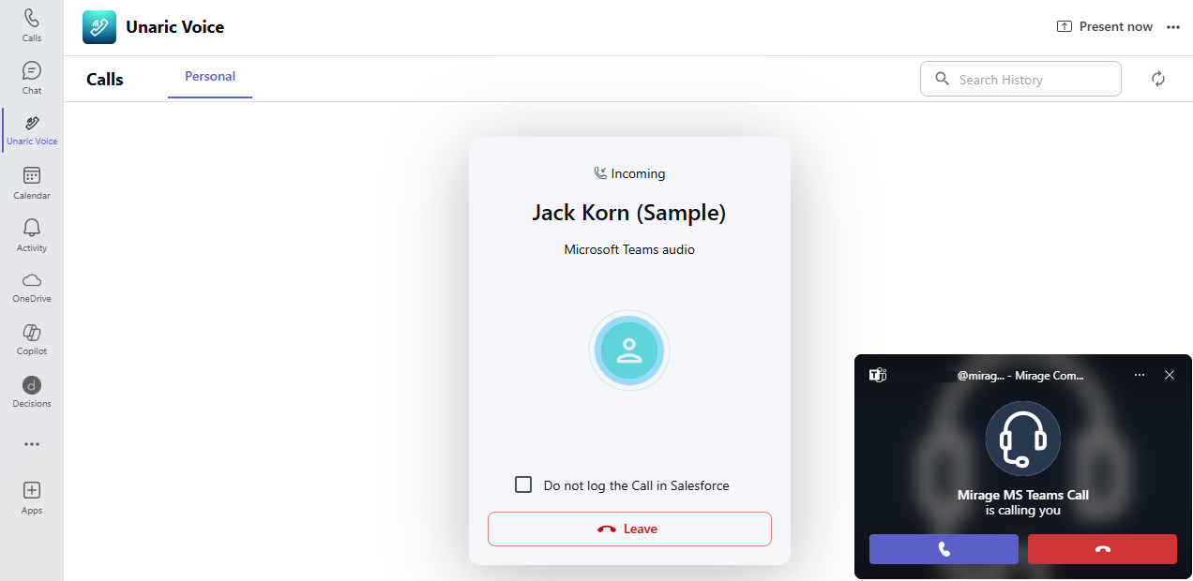Decline the incoming Mirage call

click(x=1102, y=549)
